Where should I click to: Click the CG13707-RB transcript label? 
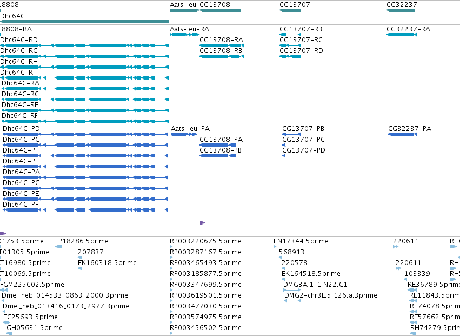301,29
